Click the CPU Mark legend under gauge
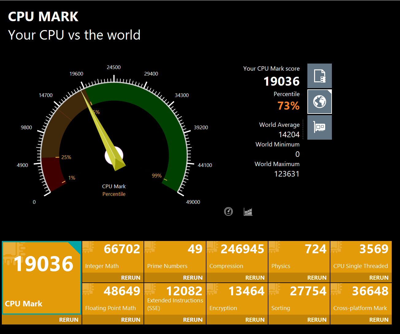Screen dimensions: 400x334 (114, 186)
